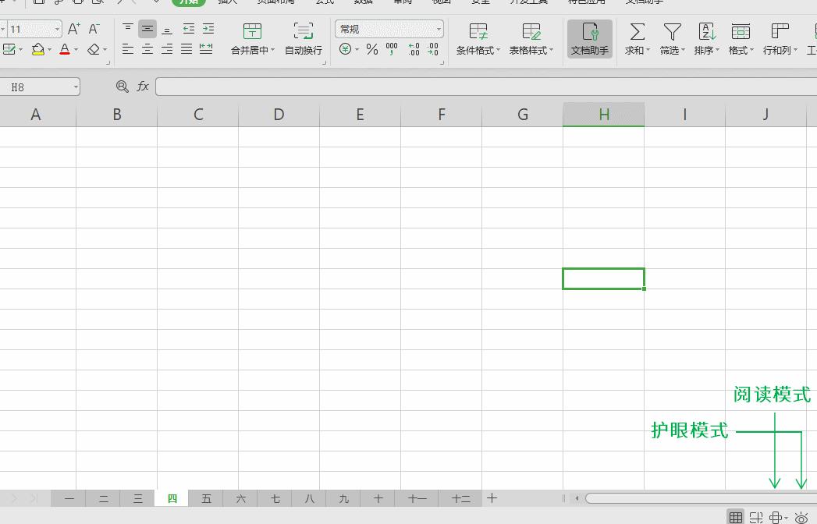This screenshot has width=817, height=524.
Task: Click the magnifier icon beside fx
Action: click(123, 87)
